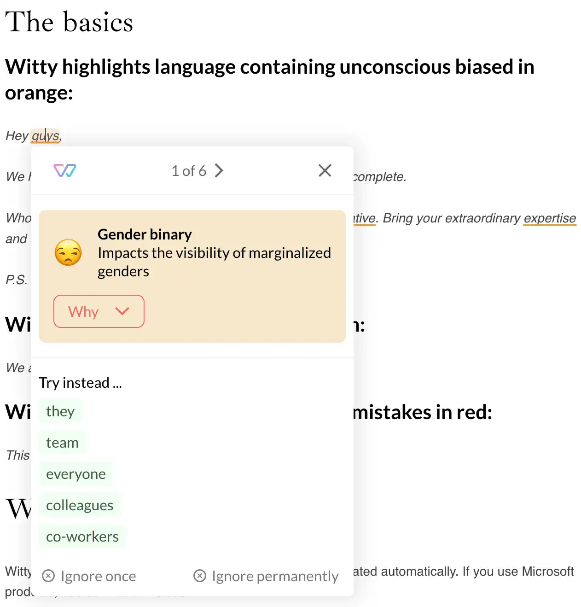Viewport: 581px width, 607px height.
Task: Expand the Why explanation dropdown
Action: pos(99,311)
